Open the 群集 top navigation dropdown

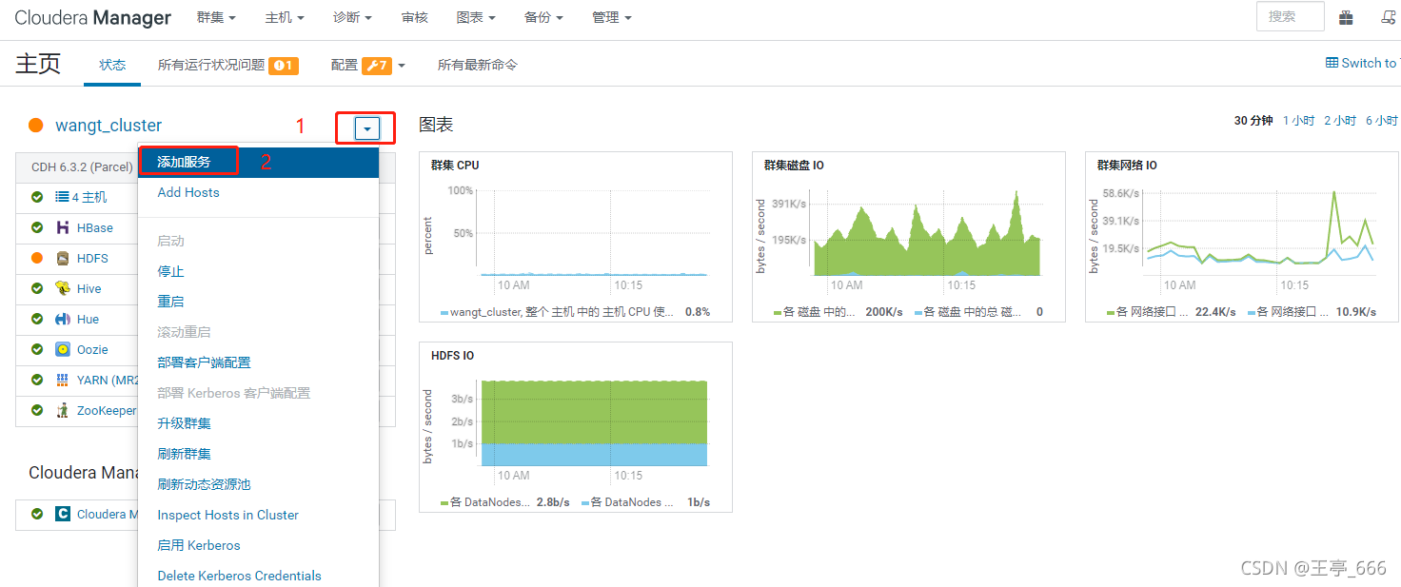coord(216,17)
